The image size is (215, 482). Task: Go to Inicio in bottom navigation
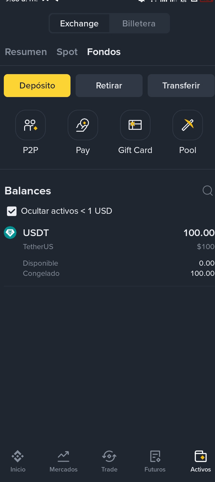18,461
